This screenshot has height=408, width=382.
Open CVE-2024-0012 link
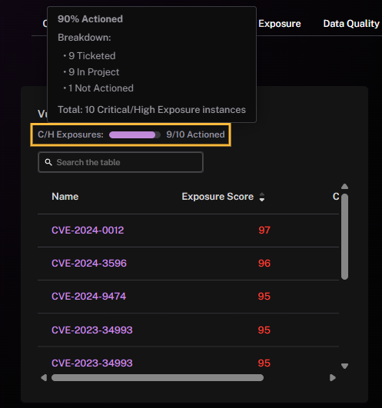coord(88,231)
